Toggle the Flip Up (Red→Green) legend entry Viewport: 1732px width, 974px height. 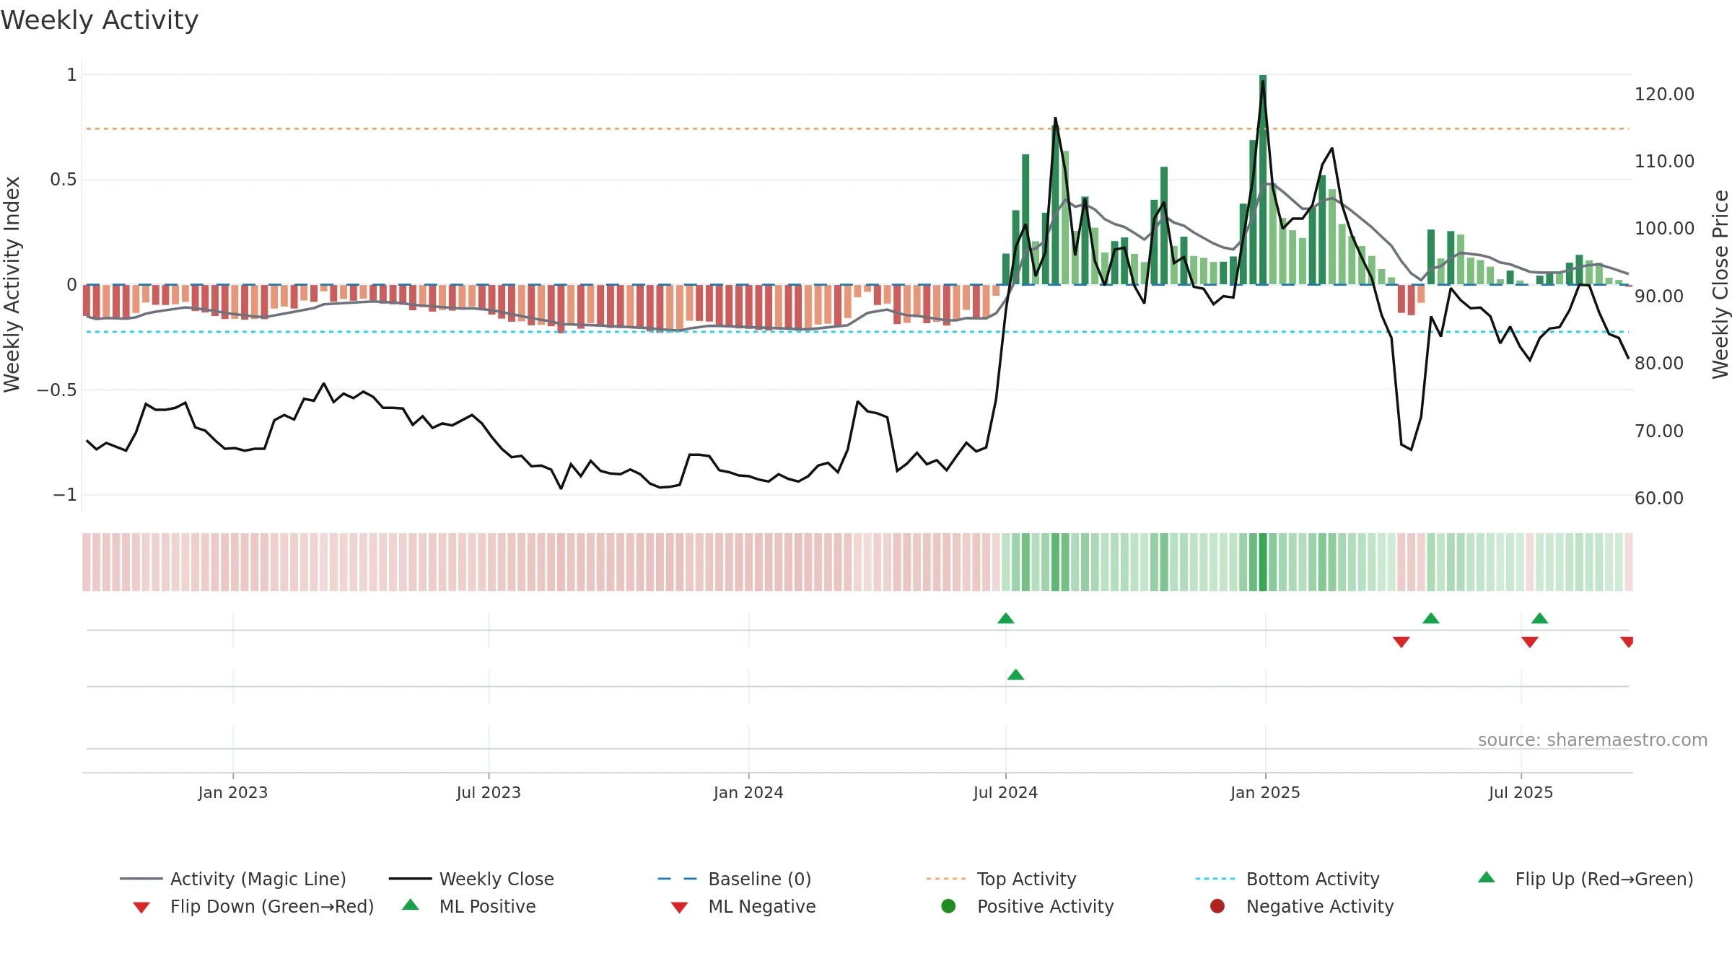[x=1586, y=879]
